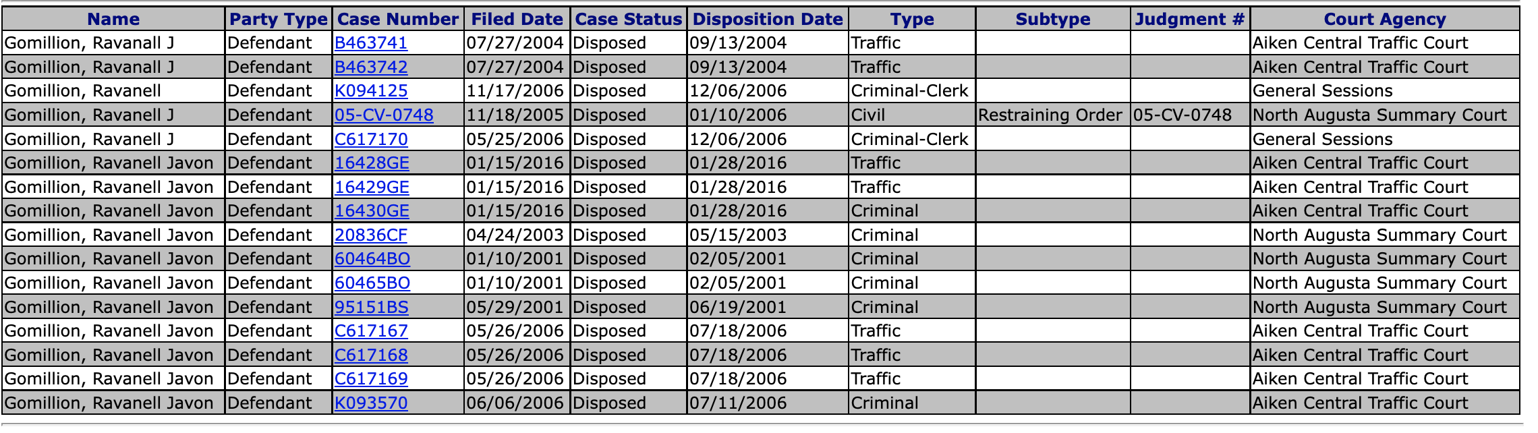Open case number 95151BS link
The height and width of the screenshot is (433, 1538).
point(372,308)
